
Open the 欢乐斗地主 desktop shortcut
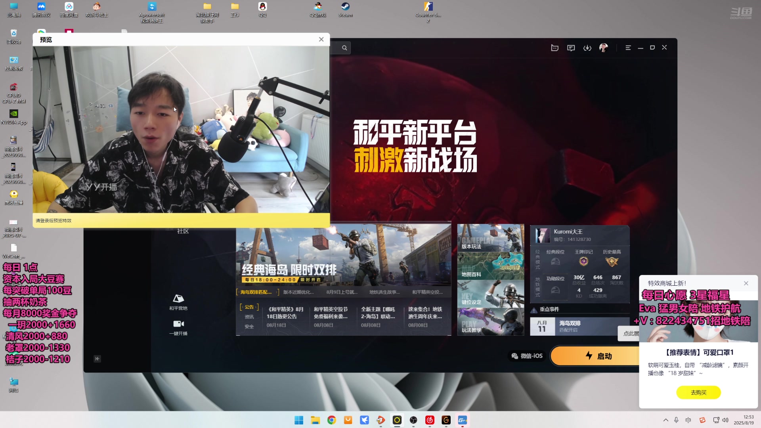click(97, 10)
